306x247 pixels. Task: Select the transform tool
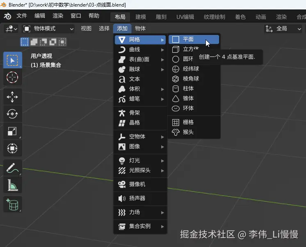pos(12,148)
